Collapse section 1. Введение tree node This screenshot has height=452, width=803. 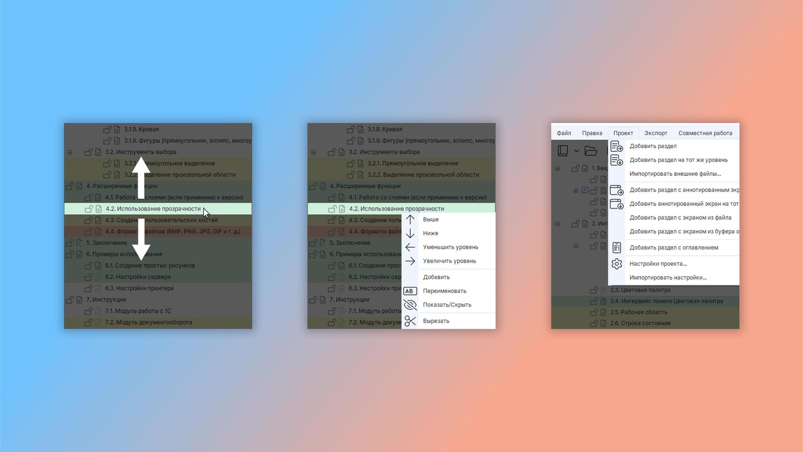click(557, 169)
